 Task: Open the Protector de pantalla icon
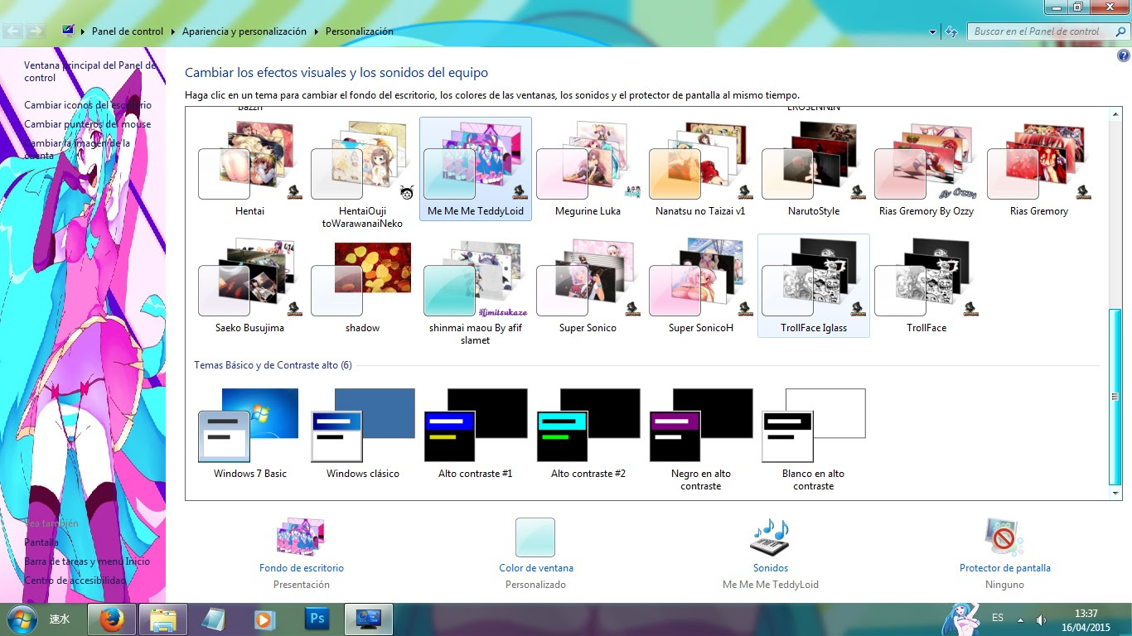coord(1004,537)
